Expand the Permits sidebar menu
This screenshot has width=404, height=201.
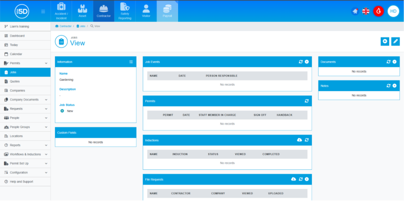pyautogui.click(x=46, y=63)
